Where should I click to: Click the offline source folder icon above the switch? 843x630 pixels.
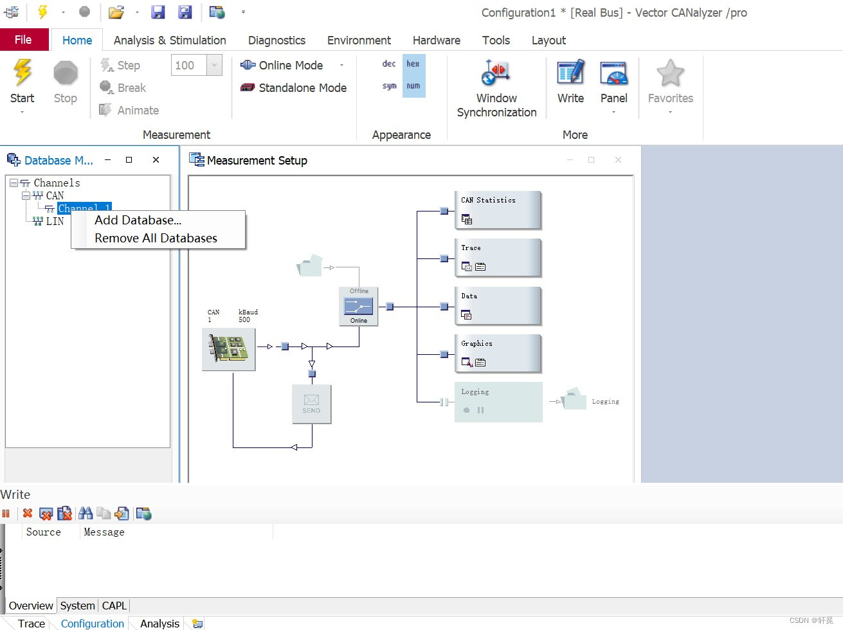(310, 265)
